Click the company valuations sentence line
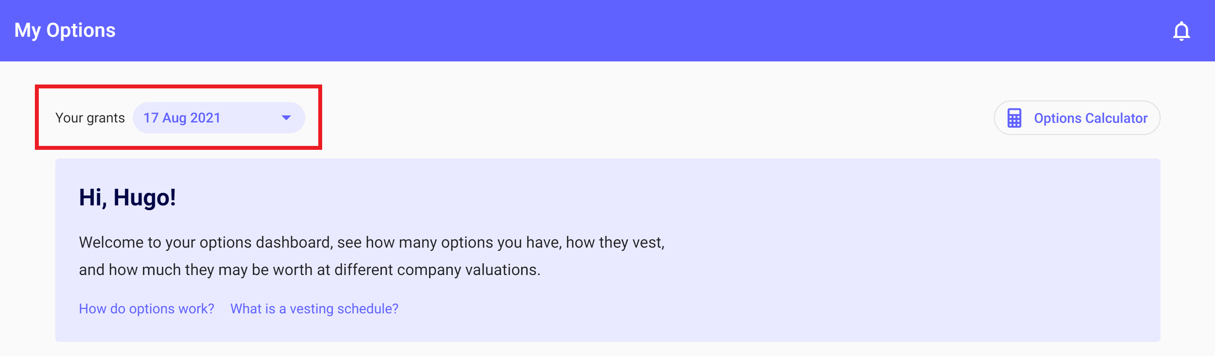The image size is (1215, 356). pyautogui.click(x=309, y=270)
